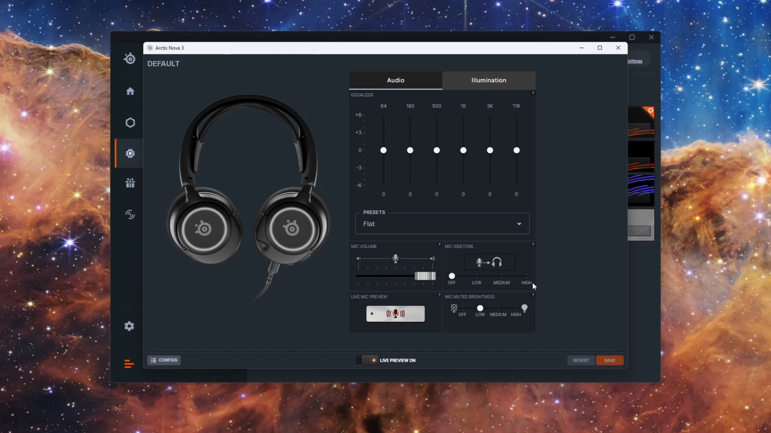
Task: Toggle the Live Preview On switch
Action: [x=367, y=360]
